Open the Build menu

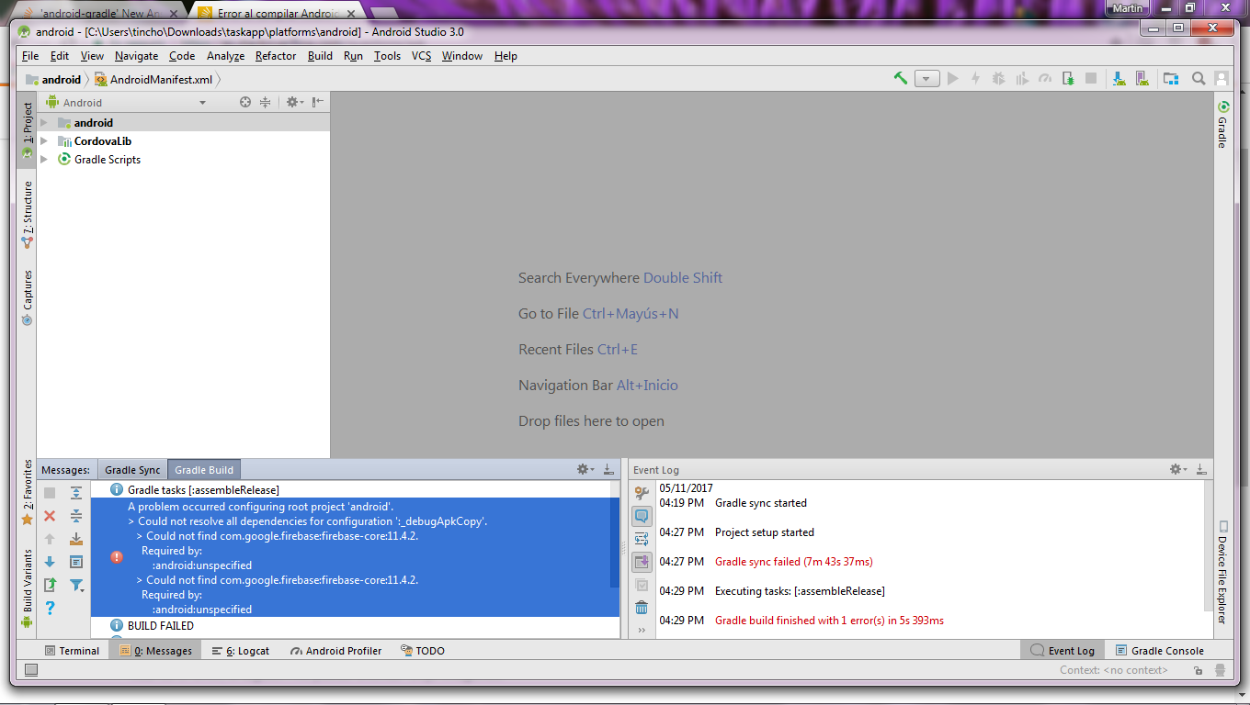coord(320,56)
